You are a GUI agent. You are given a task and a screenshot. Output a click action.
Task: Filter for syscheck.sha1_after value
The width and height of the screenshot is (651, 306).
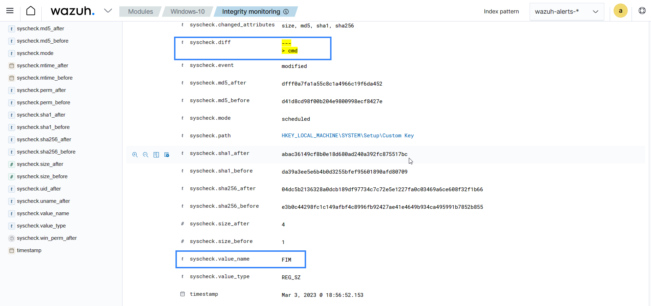pyautogui.click(x=135, y=155)
